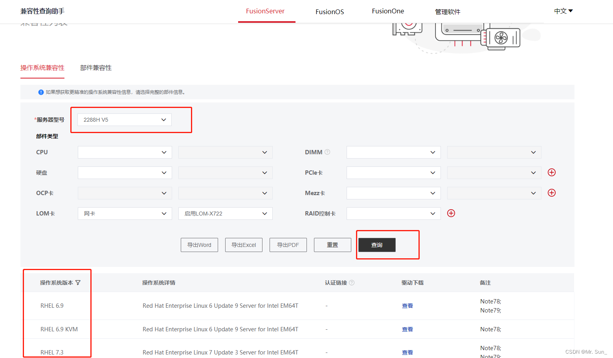Open the second PCIe卡 dropdown
The image size is (613, 358).
pyautogui.click(x=494, y=173)
